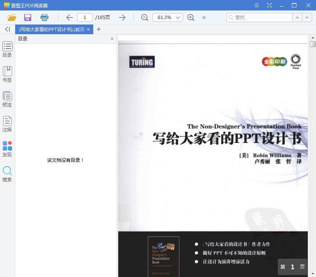This screenshot has height=277, width=316.
Task: Open a PDF file with folder icon
Action: [12, 18]
